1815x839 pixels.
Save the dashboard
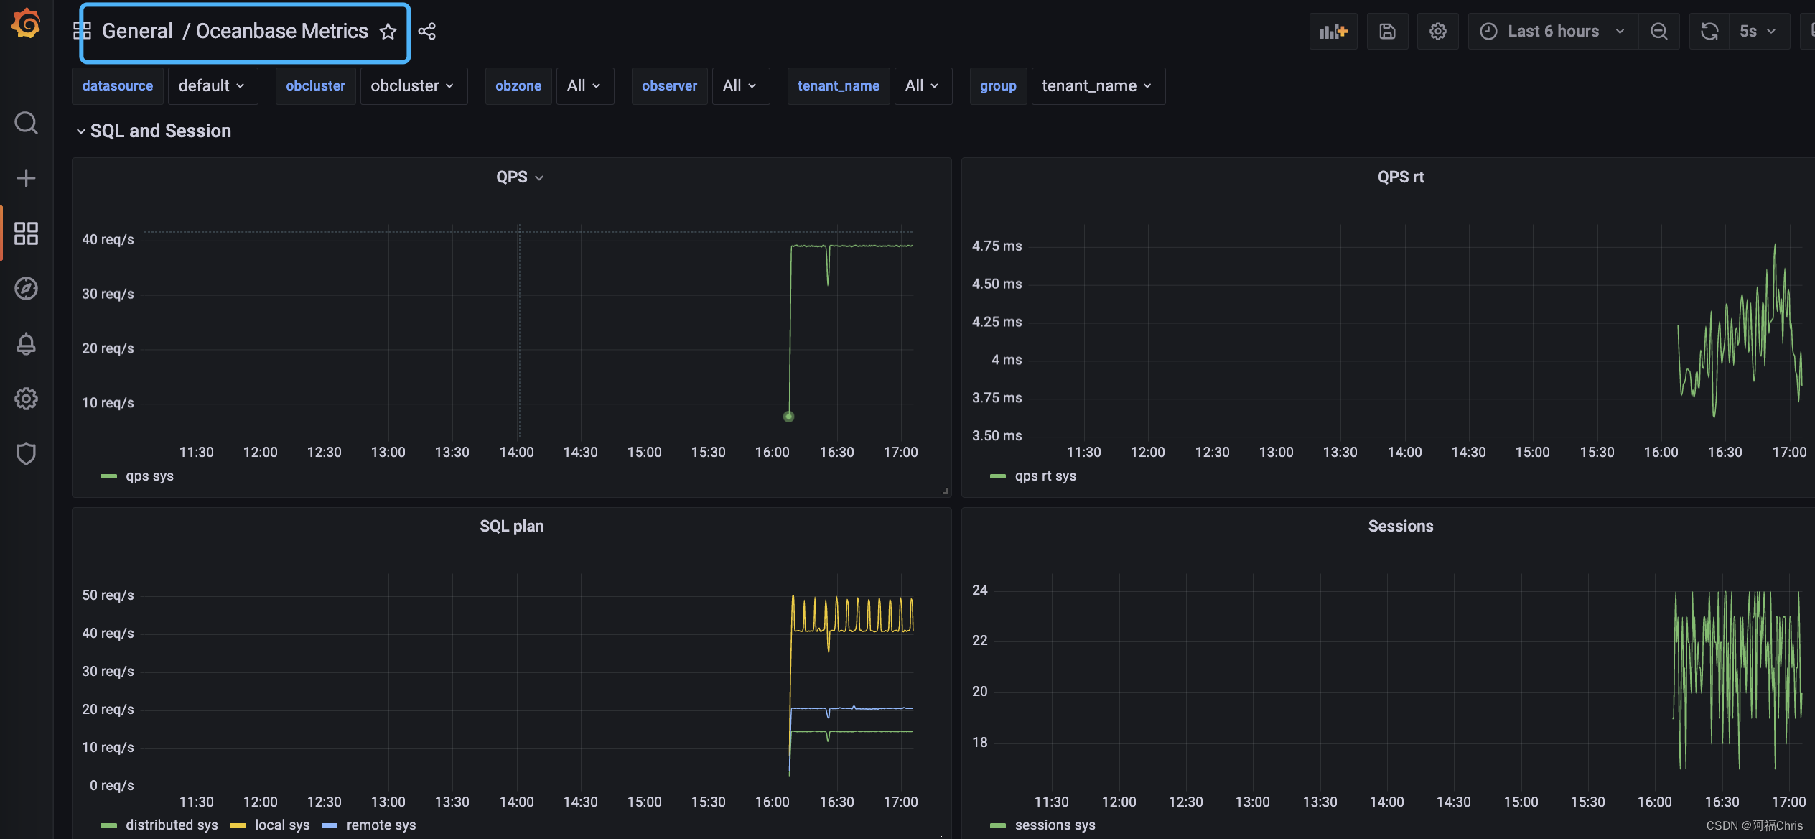pyautogui.click(x=1387, y=32)
